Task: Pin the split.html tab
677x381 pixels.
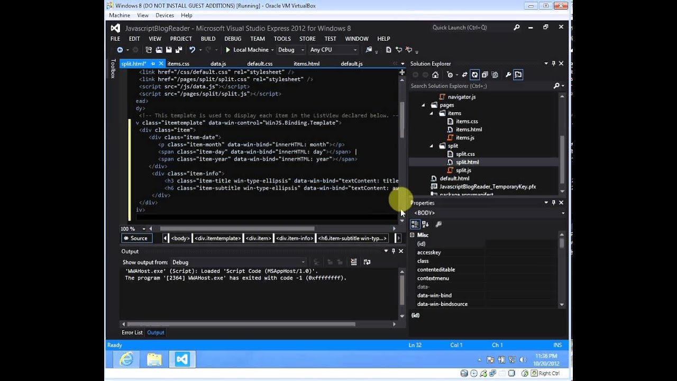Action: 153,63
